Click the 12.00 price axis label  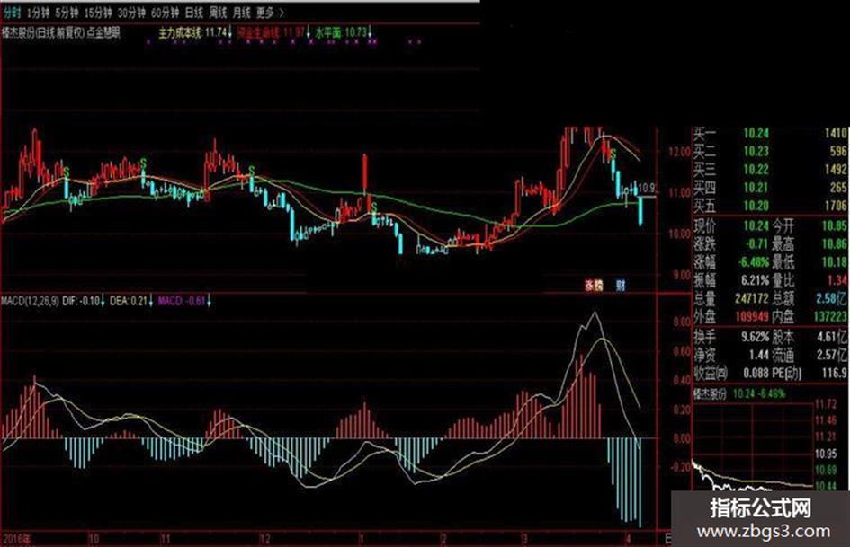[x=678, y=152]
